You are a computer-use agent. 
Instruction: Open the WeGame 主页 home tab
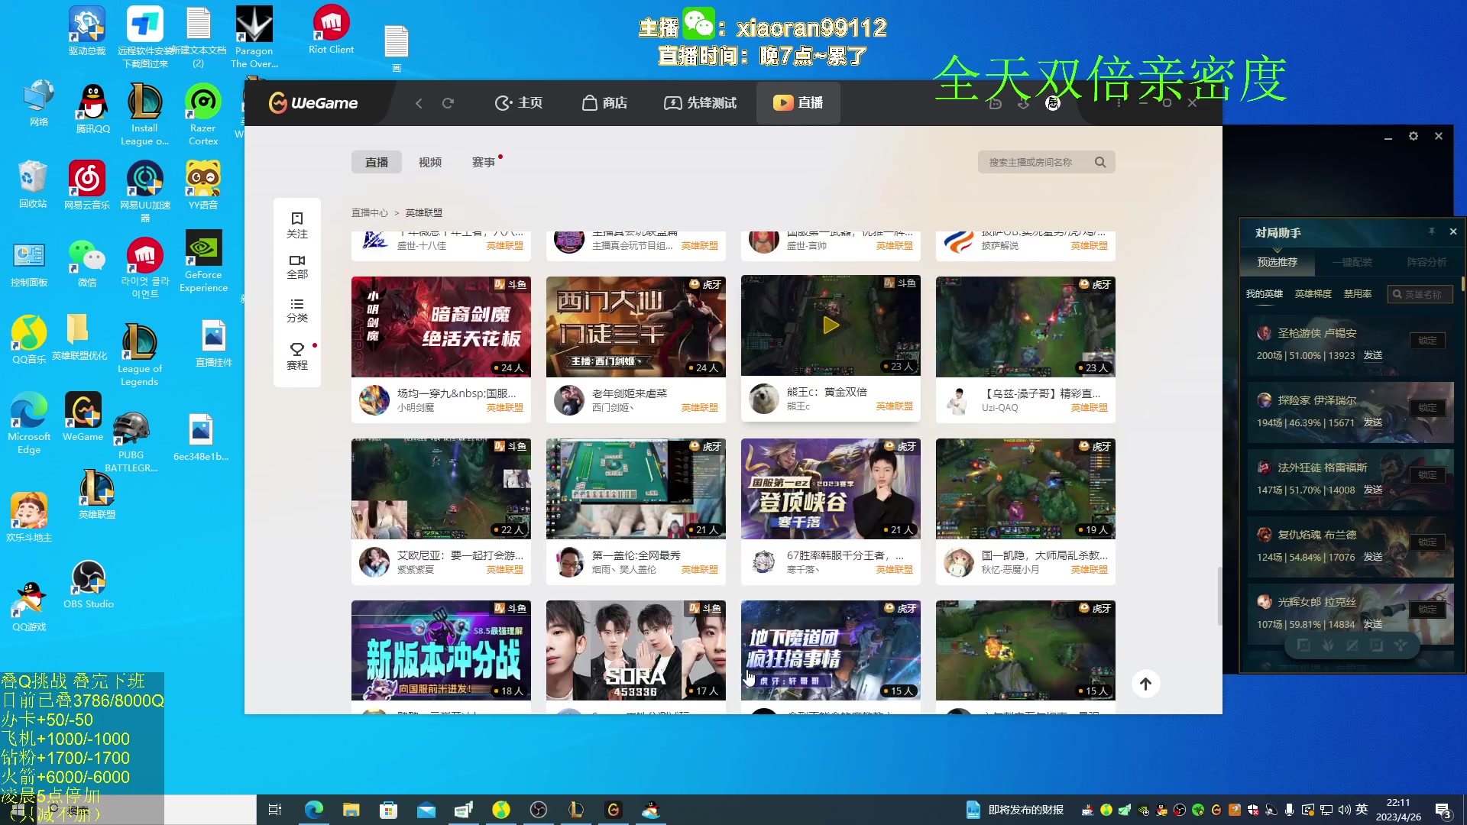click(519, 103)
